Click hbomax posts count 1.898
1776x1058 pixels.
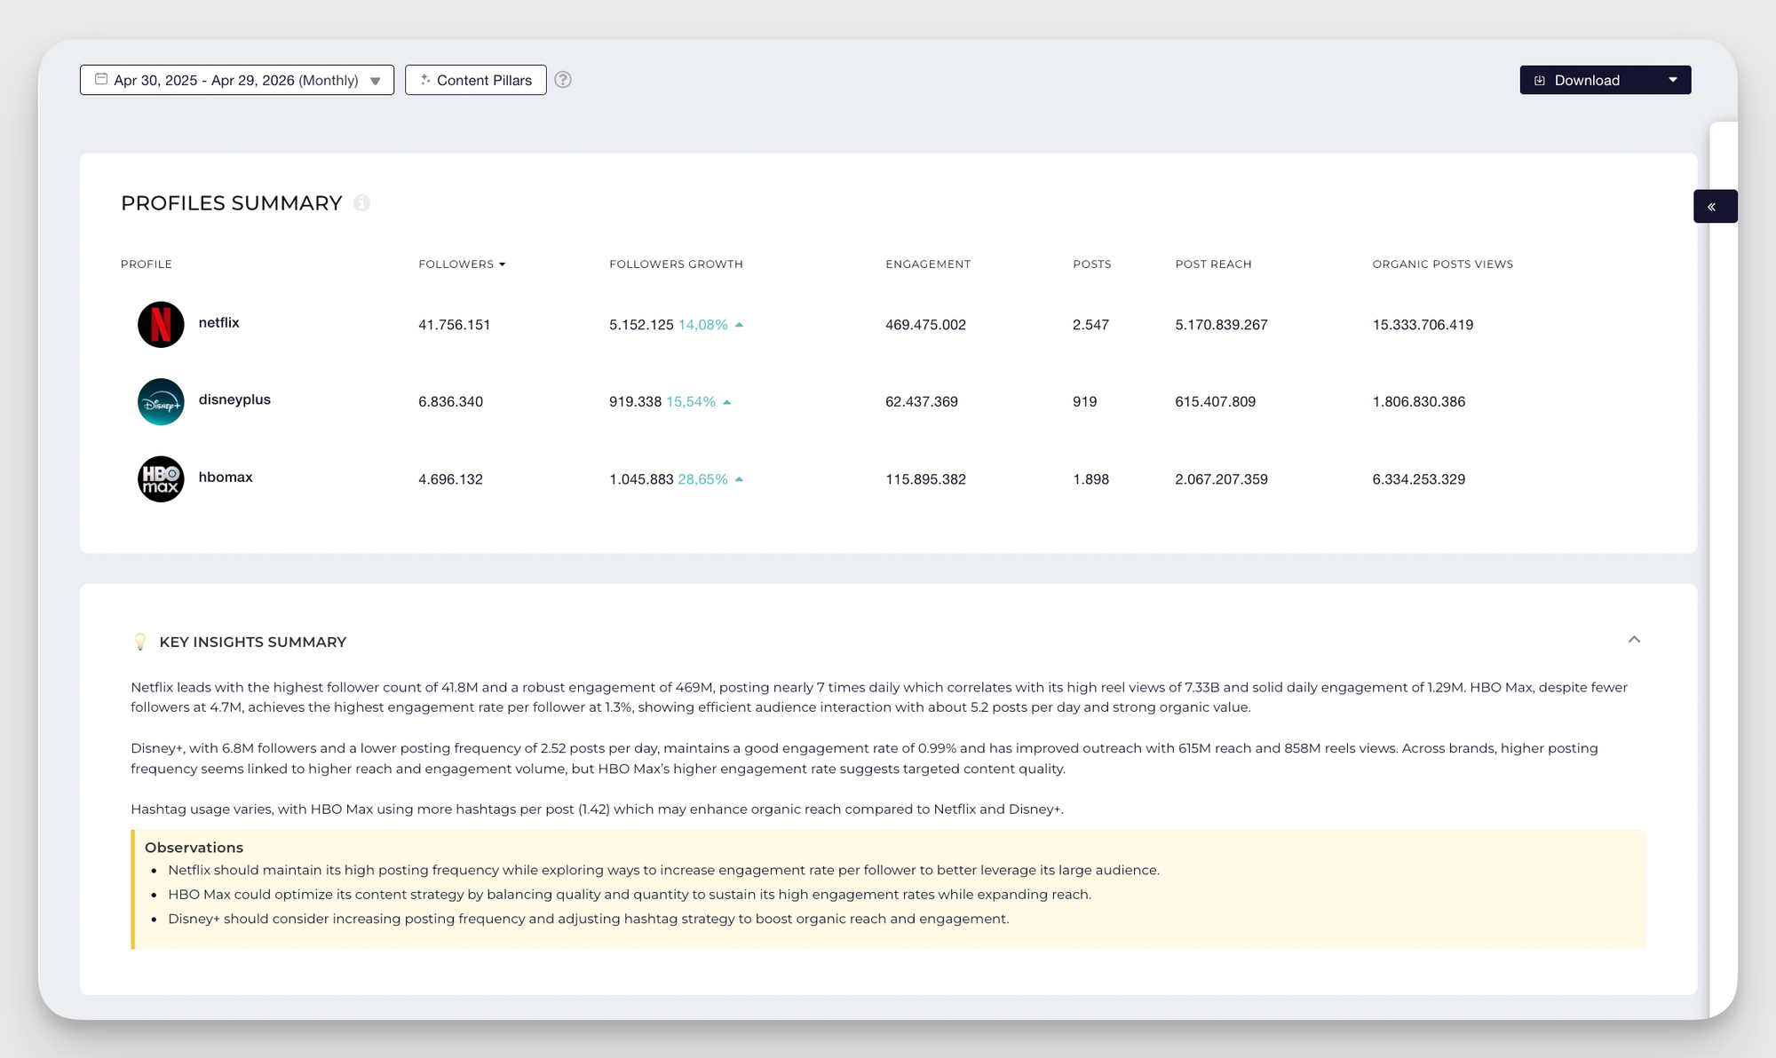click(1090, 479)
